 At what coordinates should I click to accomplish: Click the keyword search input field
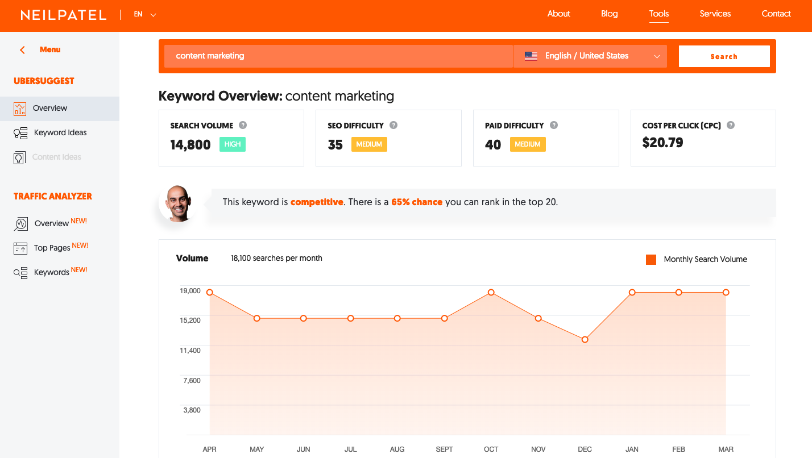338,56
